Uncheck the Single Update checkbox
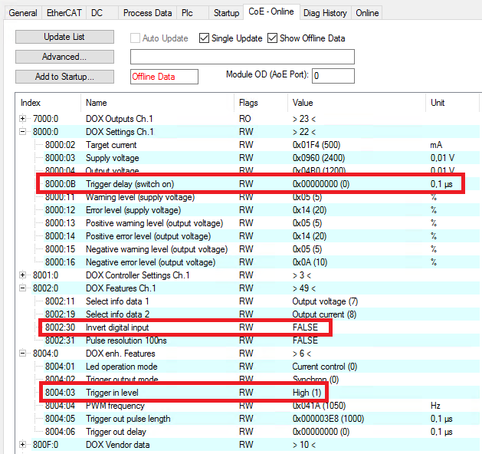The width and height of the screenshot is (482, 454). click(204, 38)
